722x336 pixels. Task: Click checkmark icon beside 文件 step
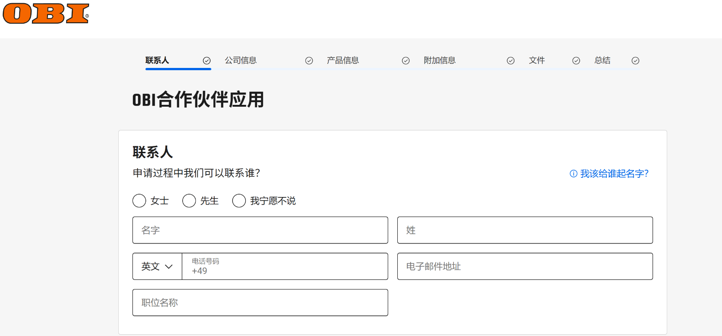tap(576, 61)
